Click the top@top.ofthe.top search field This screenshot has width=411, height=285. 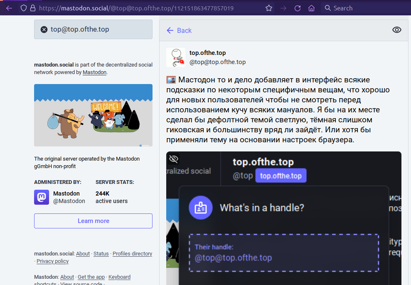93,30
